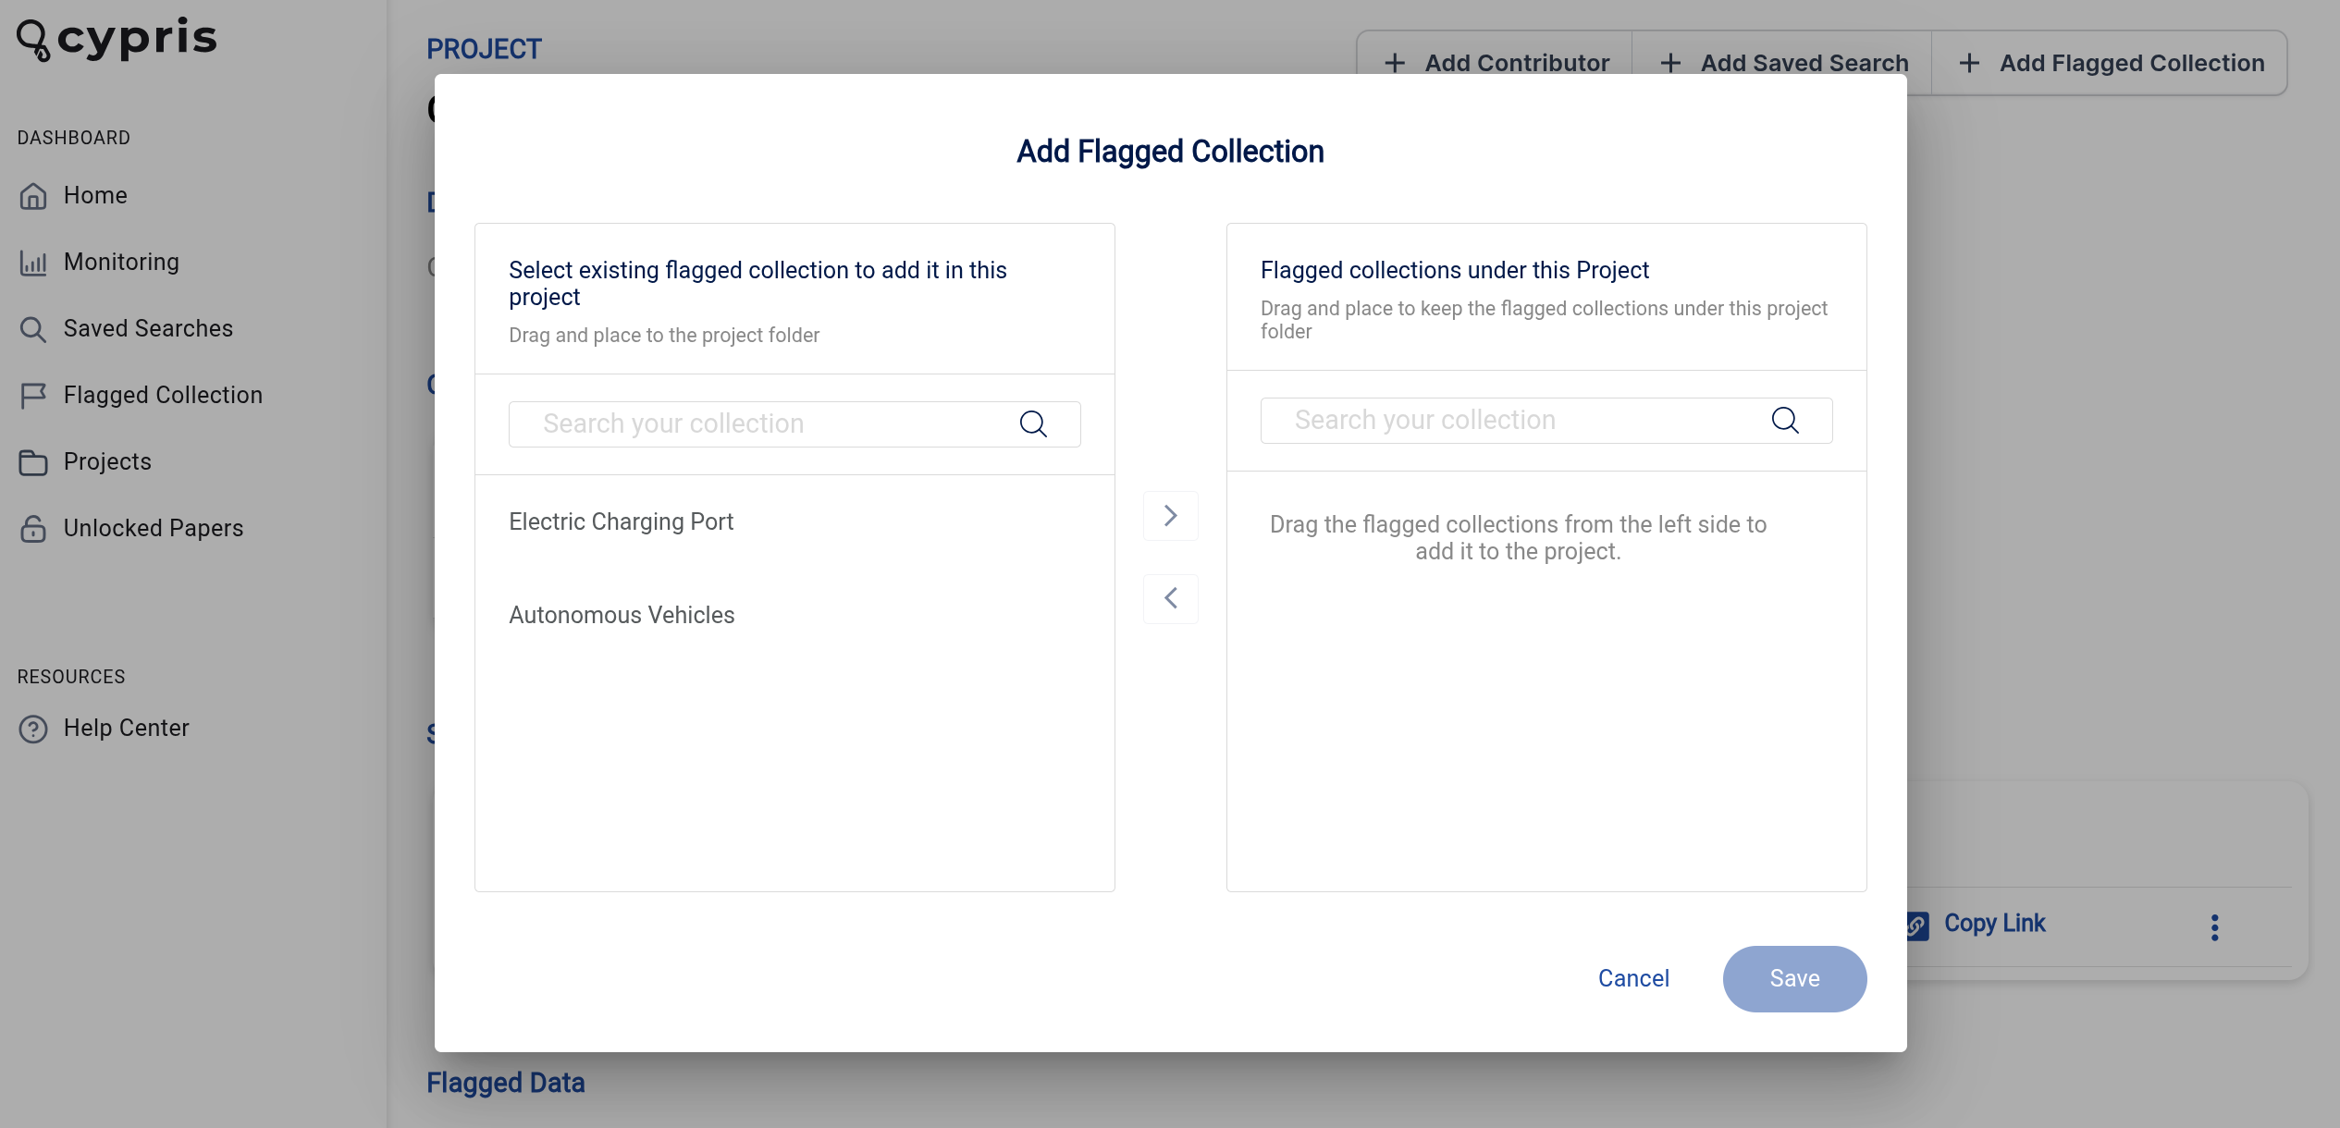This screenshot has width=2340, height=1128.
Task: Go to Saved Searches
Action: pyautogui.click(x=148, y=328)
